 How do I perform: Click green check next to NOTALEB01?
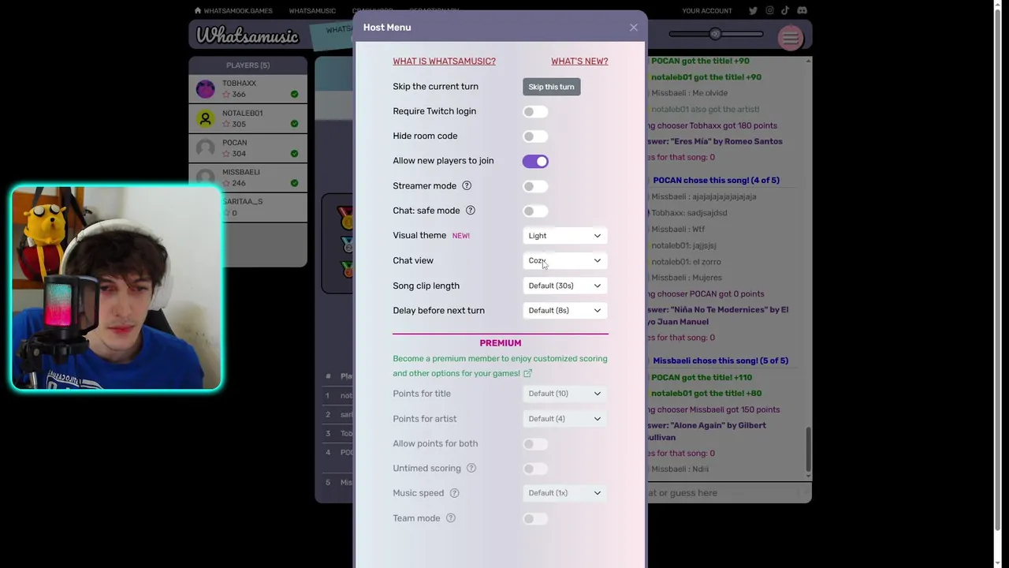[294, 124]
